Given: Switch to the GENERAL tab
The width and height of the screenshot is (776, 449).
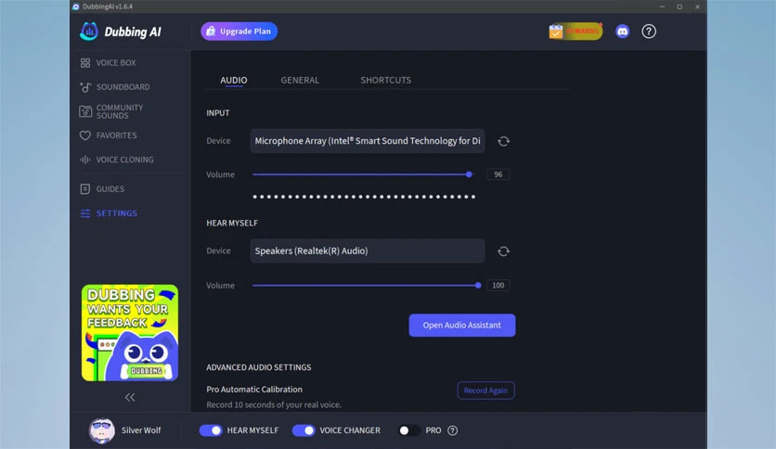Looking at the screenshot, I should click(300, 80).
